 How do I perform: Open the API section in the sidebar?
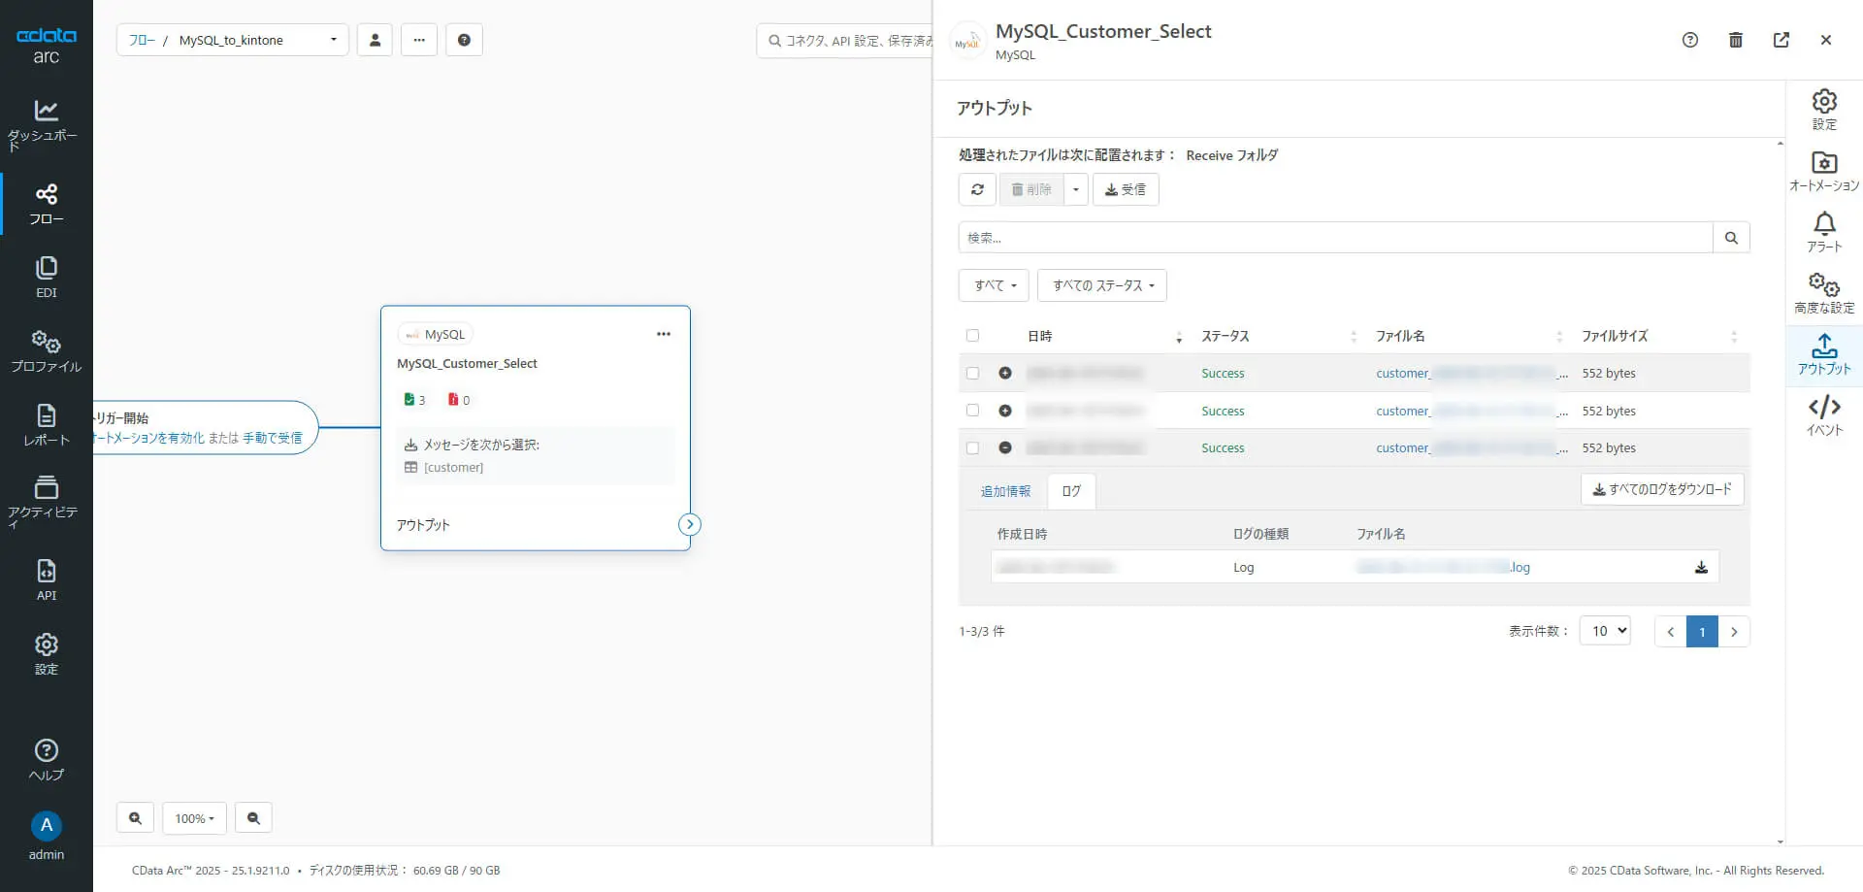tap(46, 580)
